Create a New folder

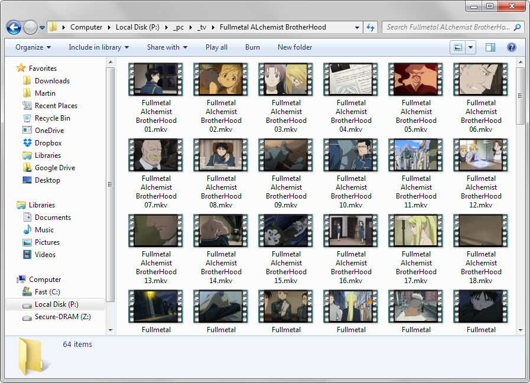click(x=295, y=47)
